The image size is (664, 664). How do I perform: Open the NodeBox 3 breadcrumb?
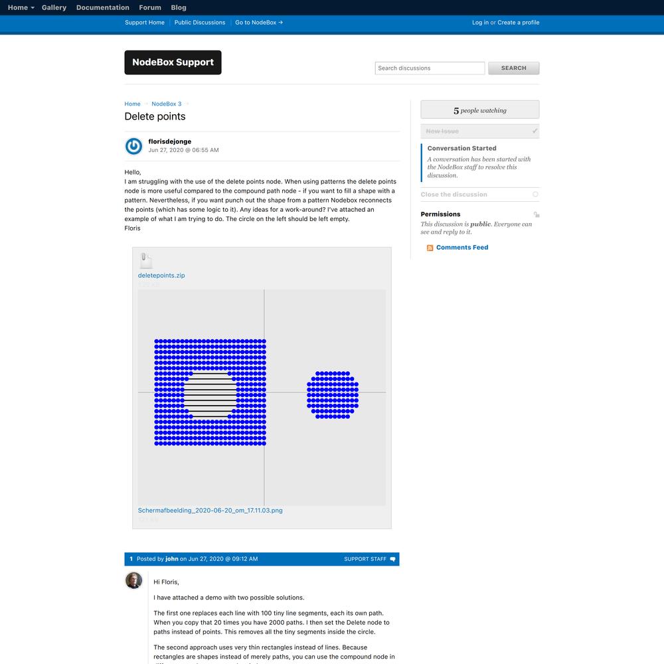(x=167, y=104)
